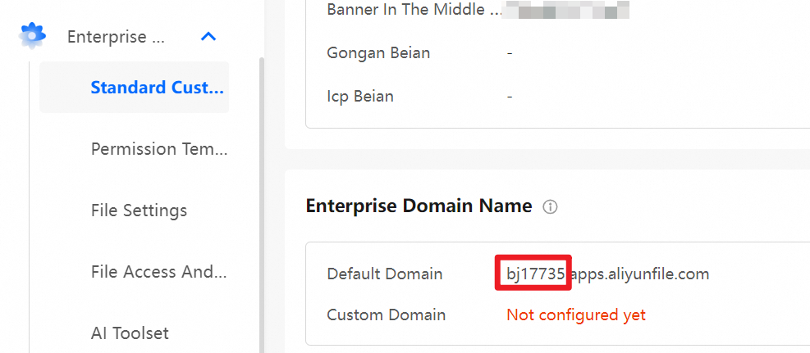Screen dimensions: 810x353
Task: Open the File Access And... page
Action: click(158, 272)
